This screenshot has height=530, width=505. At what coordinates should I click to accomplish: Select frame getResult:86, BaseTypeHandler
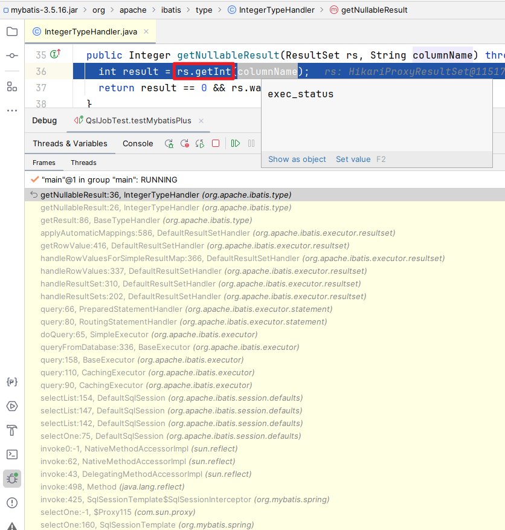(x=265, y=221)
